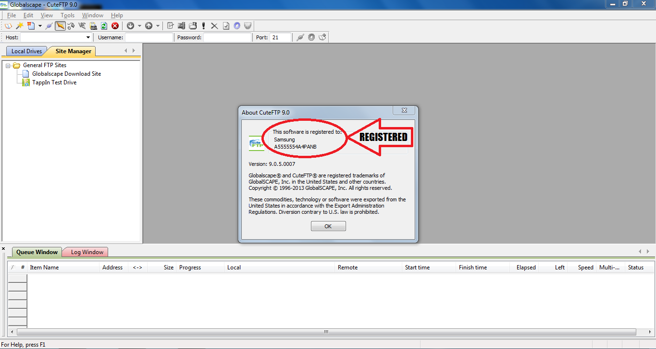Launch the Connection Wizard wand icon
Screen dimensions: 656x349
coord(20,26)
